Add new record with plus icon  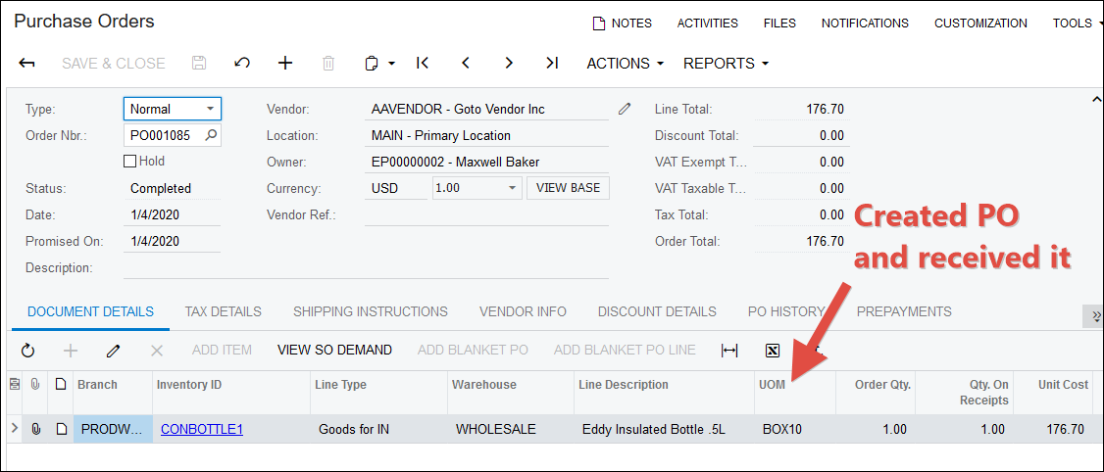click(x=285, y=64)
